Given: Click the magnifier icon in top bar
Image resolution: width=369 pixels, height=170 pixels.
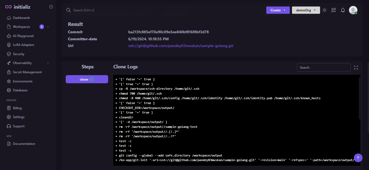Looking at the screenshot, I should click(68, 10).
